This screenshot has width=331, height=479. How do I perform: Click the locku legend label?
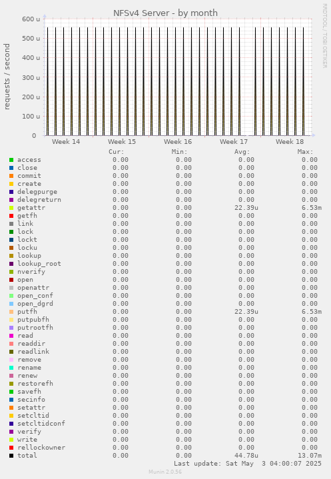(27, 247)
